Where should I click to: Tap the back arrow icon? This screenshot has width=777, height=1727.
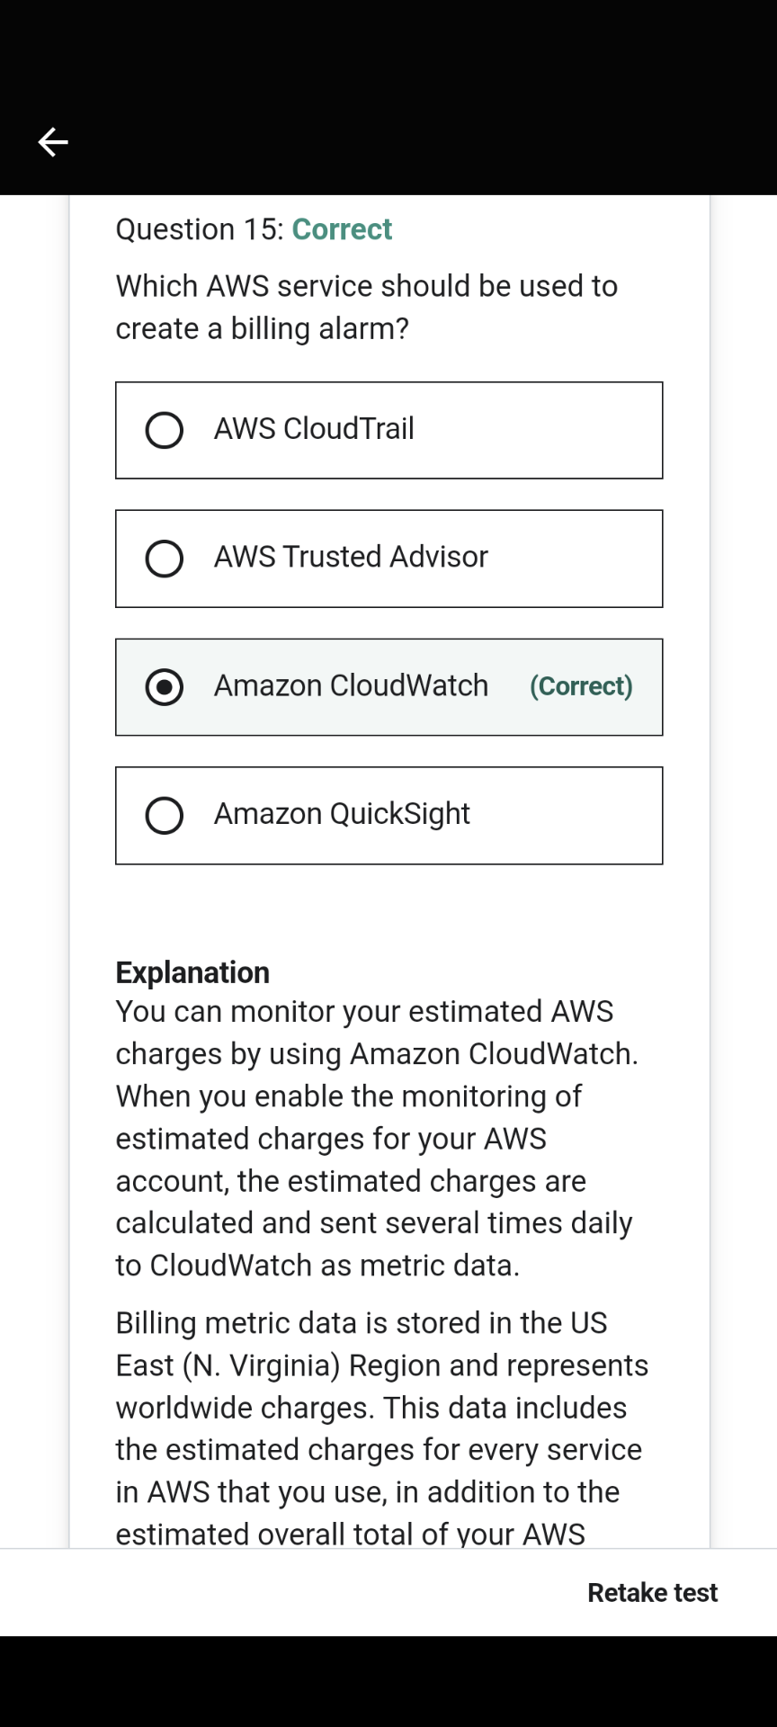tap(53, 142)
